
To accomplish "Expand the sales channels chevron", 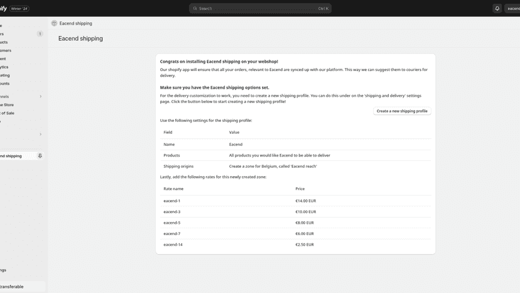I will tap(40, 97).
